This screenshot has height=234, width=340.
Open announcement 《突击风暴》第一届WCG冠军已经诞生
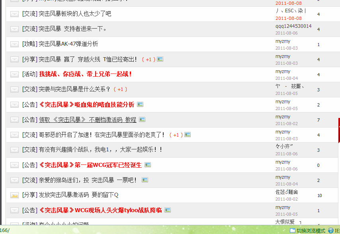tap(90, 165)
